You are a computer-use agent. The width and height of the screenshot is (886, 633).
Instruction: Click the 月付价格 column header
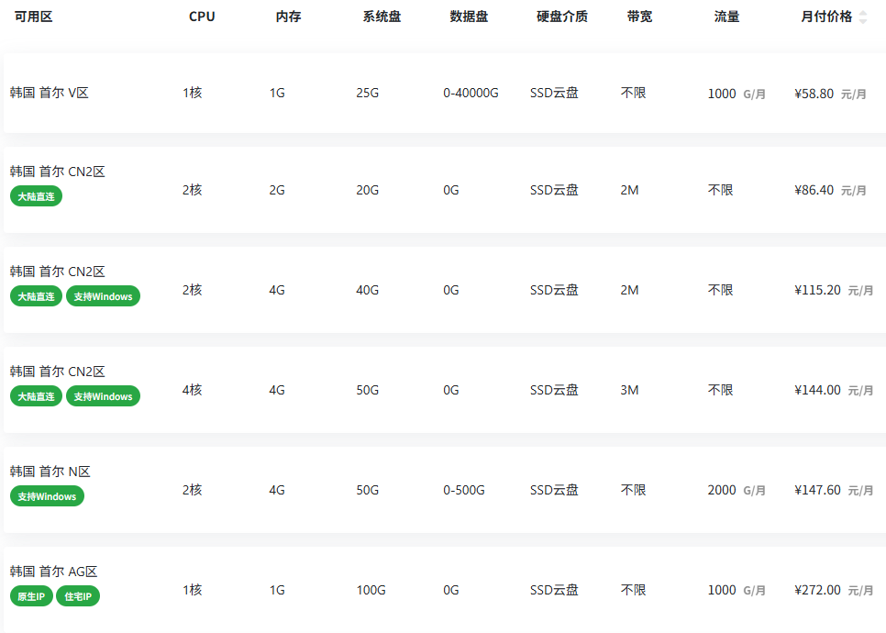825,17
